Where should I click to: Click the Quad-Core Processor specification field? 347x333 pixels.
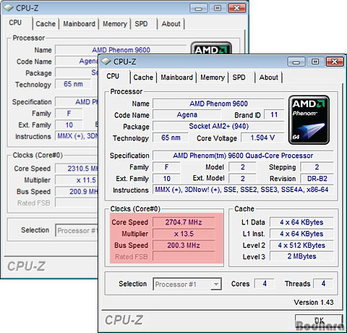[243, 156]
